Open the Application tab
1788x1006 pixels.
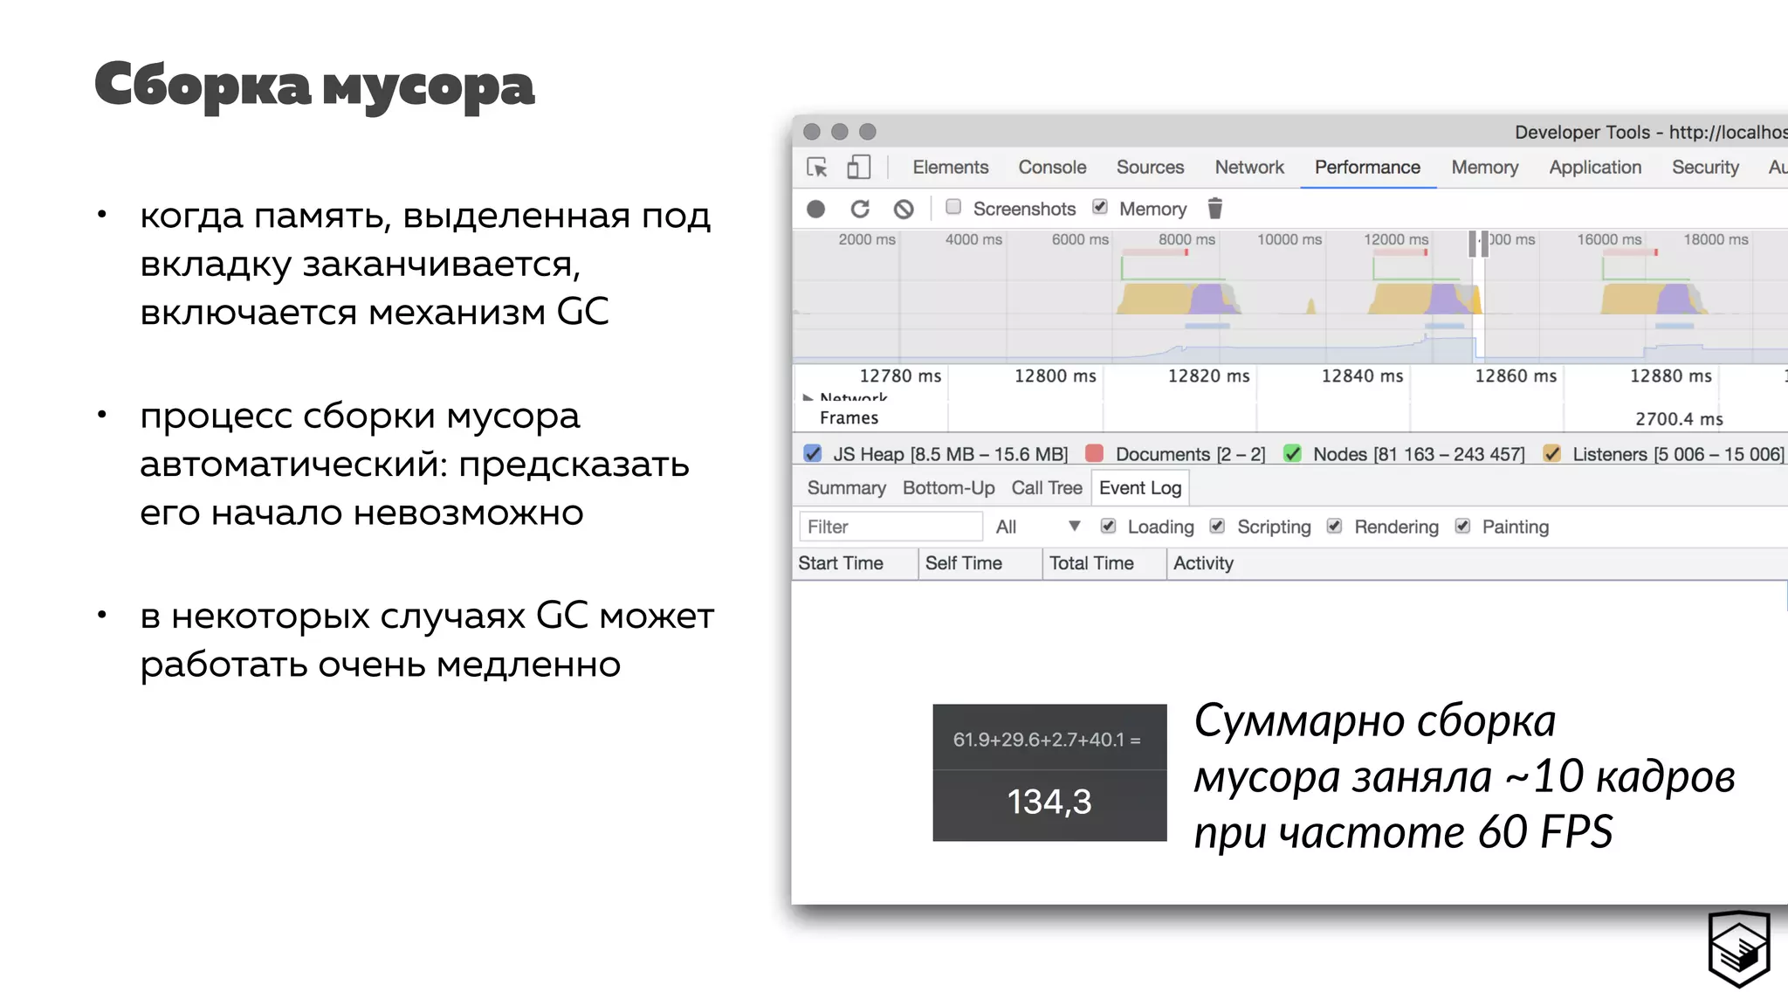click(x=1595, y=167)
